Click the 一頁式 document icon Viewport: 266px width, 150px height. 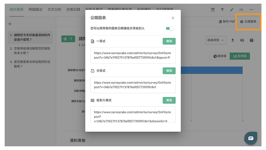click(x=92, y=41)
